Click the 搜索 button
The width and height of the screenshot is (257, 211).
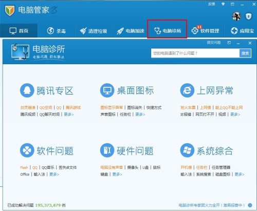[x=245, y=53]
